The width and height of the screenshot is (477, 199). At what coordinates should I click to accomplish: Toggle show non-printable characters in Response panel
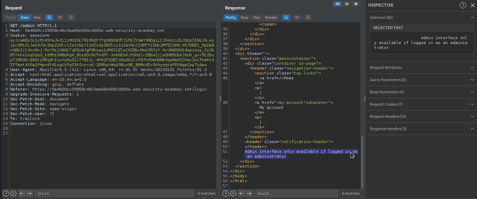297,17
